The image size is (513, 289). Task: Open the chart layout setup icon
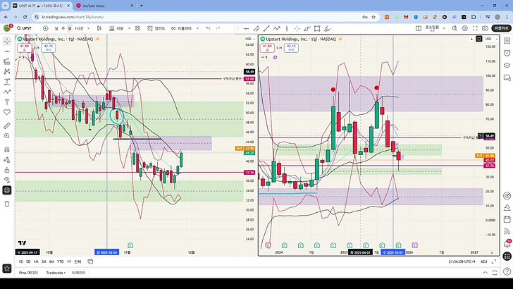419,28
